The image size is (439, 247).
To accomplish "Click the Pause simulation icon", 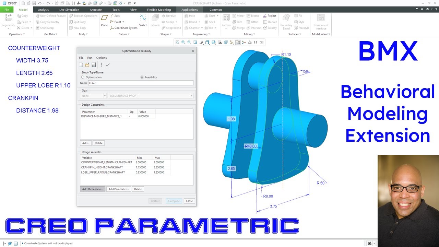I will coord(256,43).
